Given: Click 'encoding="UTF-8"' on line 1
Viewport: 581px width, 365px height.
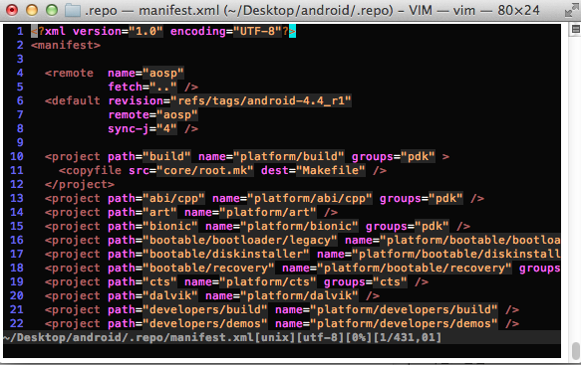Looking at the screenshot, I should [226, 31].
